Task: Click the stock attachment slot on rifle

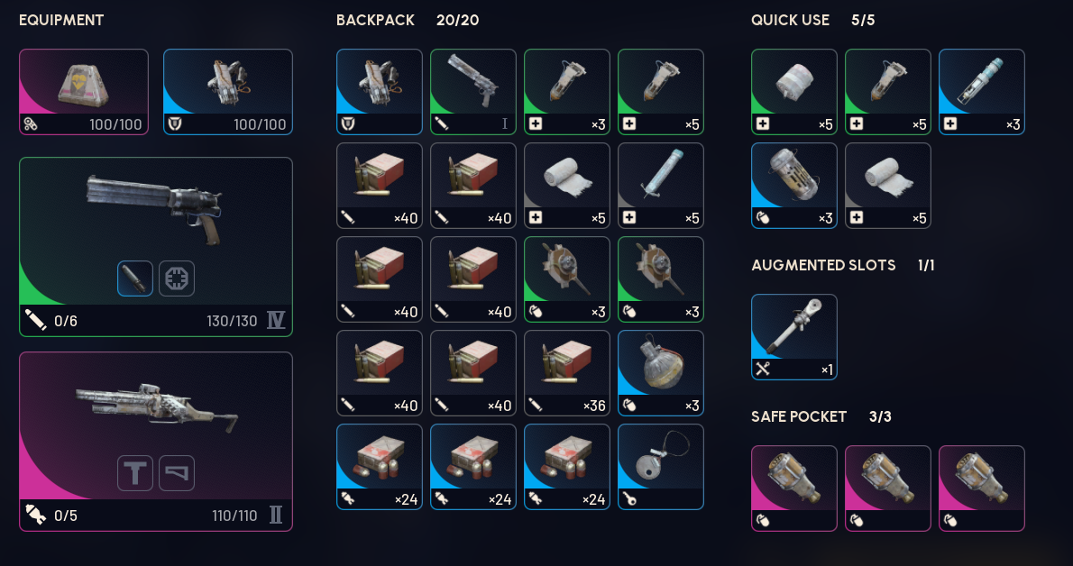Action: [x=177, y=473]
